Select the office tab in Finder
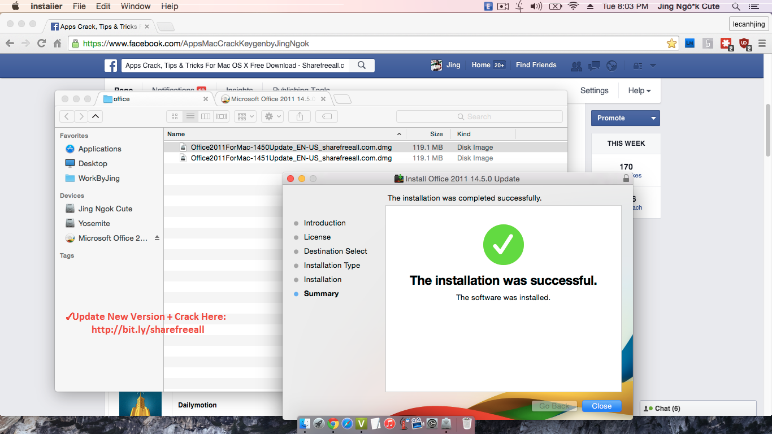Image resolution: width=772 pixels, height=434 pixels. [155, 99]
